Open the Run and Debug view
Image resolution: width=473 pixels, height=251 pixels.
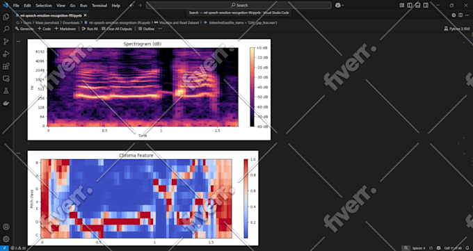click(x=6, y=54)
